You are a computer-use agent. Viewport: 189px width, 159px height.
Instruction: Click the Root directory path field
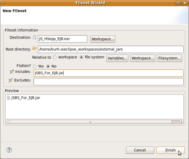tap(111, 49)
